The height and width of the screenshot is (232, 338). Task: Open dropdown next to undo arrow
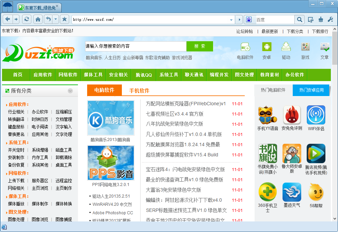coord(55,19)
